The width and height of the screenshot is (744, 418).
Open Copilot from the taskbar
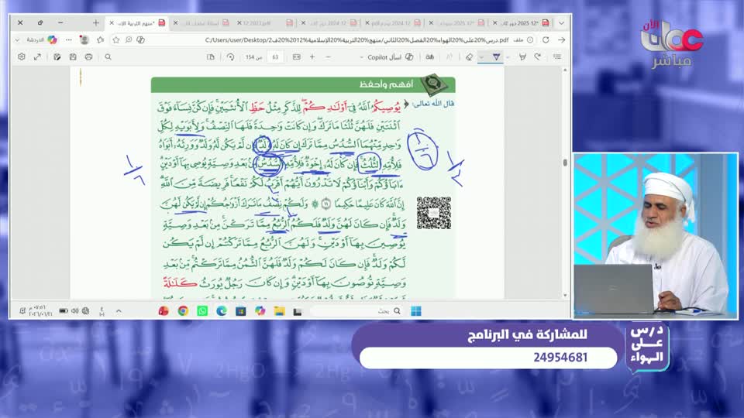click(260, 311)
